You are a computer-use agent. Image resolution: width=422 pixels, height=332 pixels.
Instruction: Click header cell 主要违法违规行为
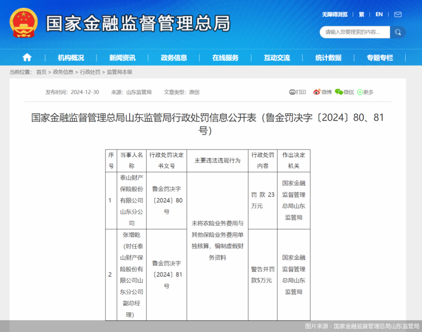(x=218, y=161)
